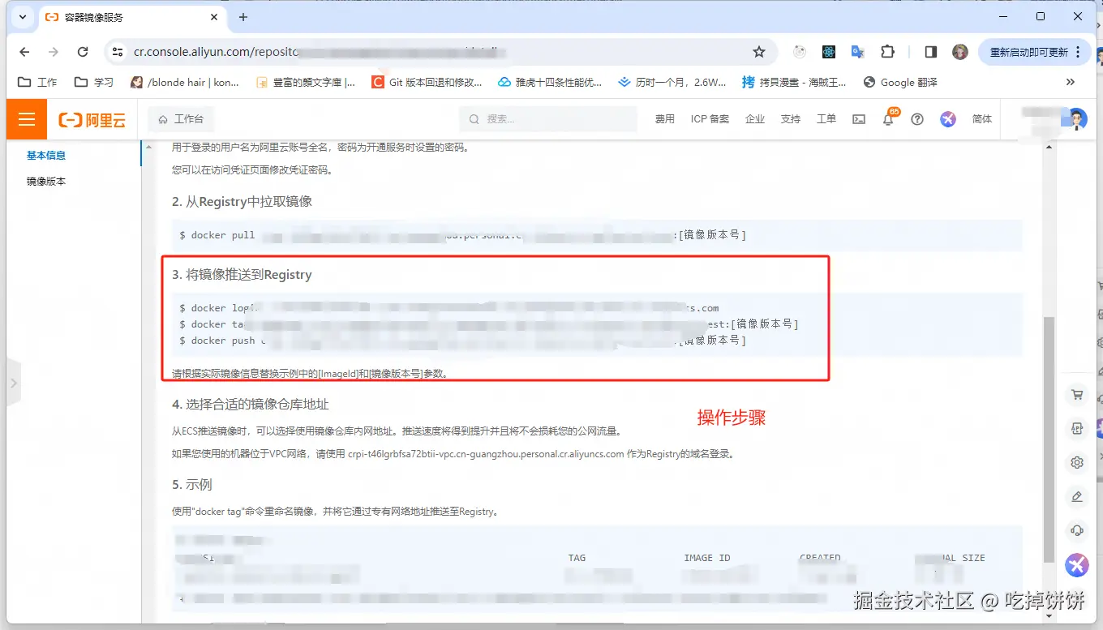The image size is (1103, 630).
Task: Open the blonde hair bookmark
Action: pos(185,82)
